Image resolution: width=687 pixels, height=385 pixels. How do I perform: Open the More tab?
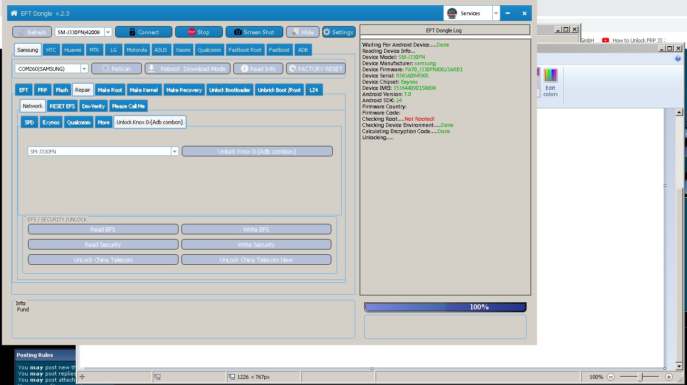point(103,122)
